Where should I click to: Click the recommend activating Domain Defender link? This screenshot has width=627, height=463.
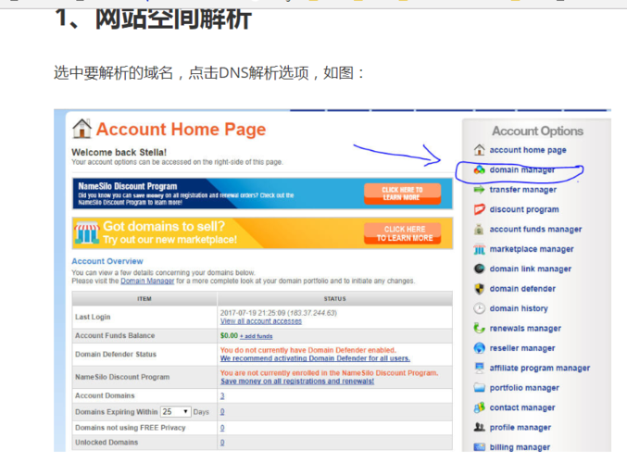(x=315, y=358)
